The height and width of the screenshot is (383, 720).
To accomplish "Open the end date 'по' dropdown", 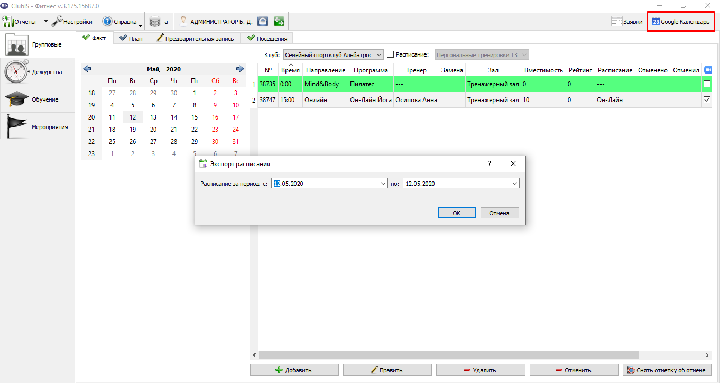I will pos(515,184).
